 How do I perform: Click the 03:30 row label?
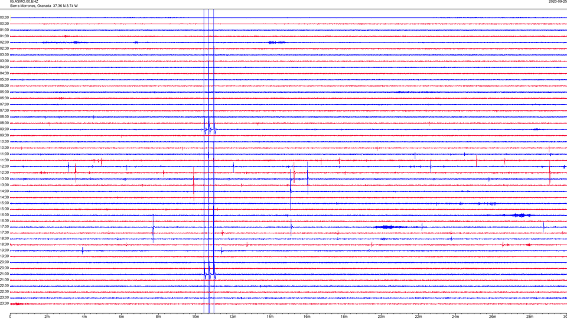click(x=5, y=61)
